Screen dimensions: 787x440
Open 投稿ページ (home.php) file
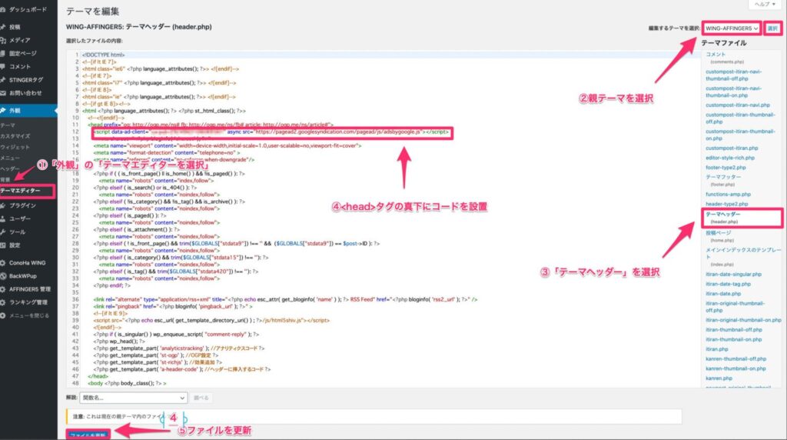719,237
